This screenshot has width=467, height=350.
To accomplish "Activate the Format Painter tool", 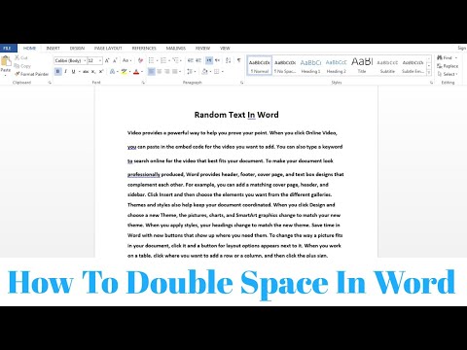I will tap(31, 74).
